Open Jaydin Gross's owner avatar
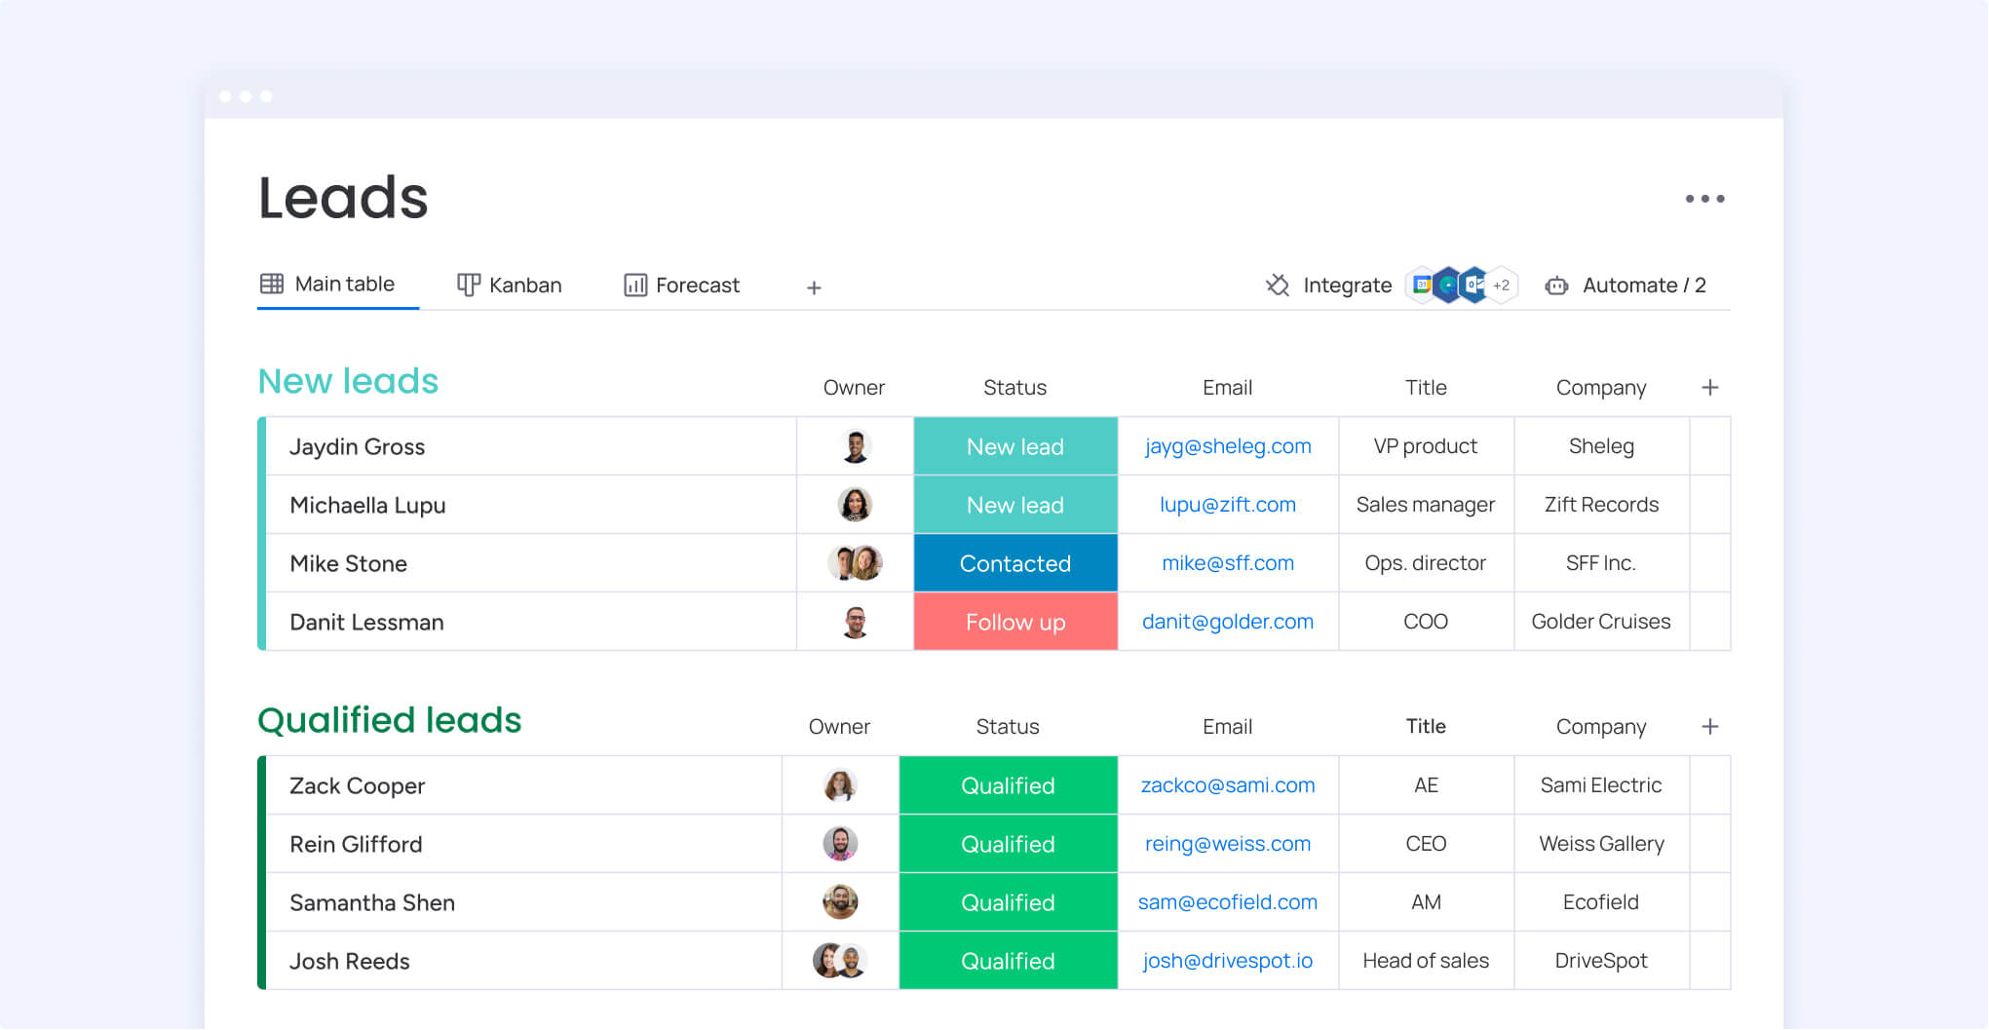The width and height of the screenshot is (1989, 1030). coord(854,446)
